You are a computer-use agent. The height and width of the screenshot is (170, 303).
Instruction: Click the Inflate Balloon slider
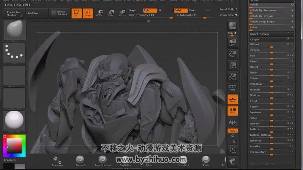[271, 135]
